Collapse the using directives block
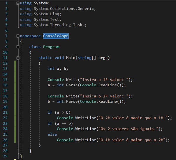This screenshot has width=176, height=160. click(x=18, y=3)
